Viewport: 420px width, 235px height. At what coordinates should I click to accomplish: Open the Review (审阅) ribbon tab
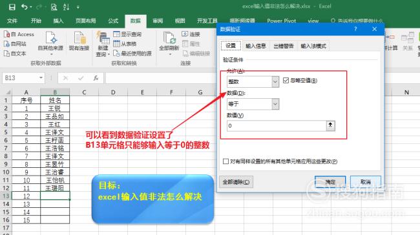pyautogui.click(x=158, y=21)
